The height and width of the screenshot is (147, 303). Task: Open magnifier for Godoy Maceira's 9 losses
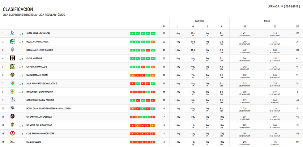pos(223,100)
